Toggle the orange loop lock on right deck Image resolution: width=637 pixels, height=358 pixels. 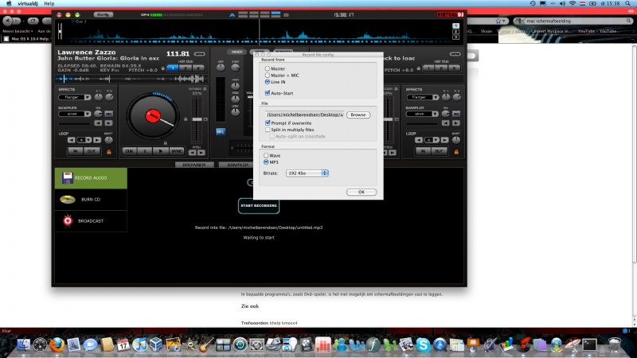pyautogui.click(x=456, y=152)
